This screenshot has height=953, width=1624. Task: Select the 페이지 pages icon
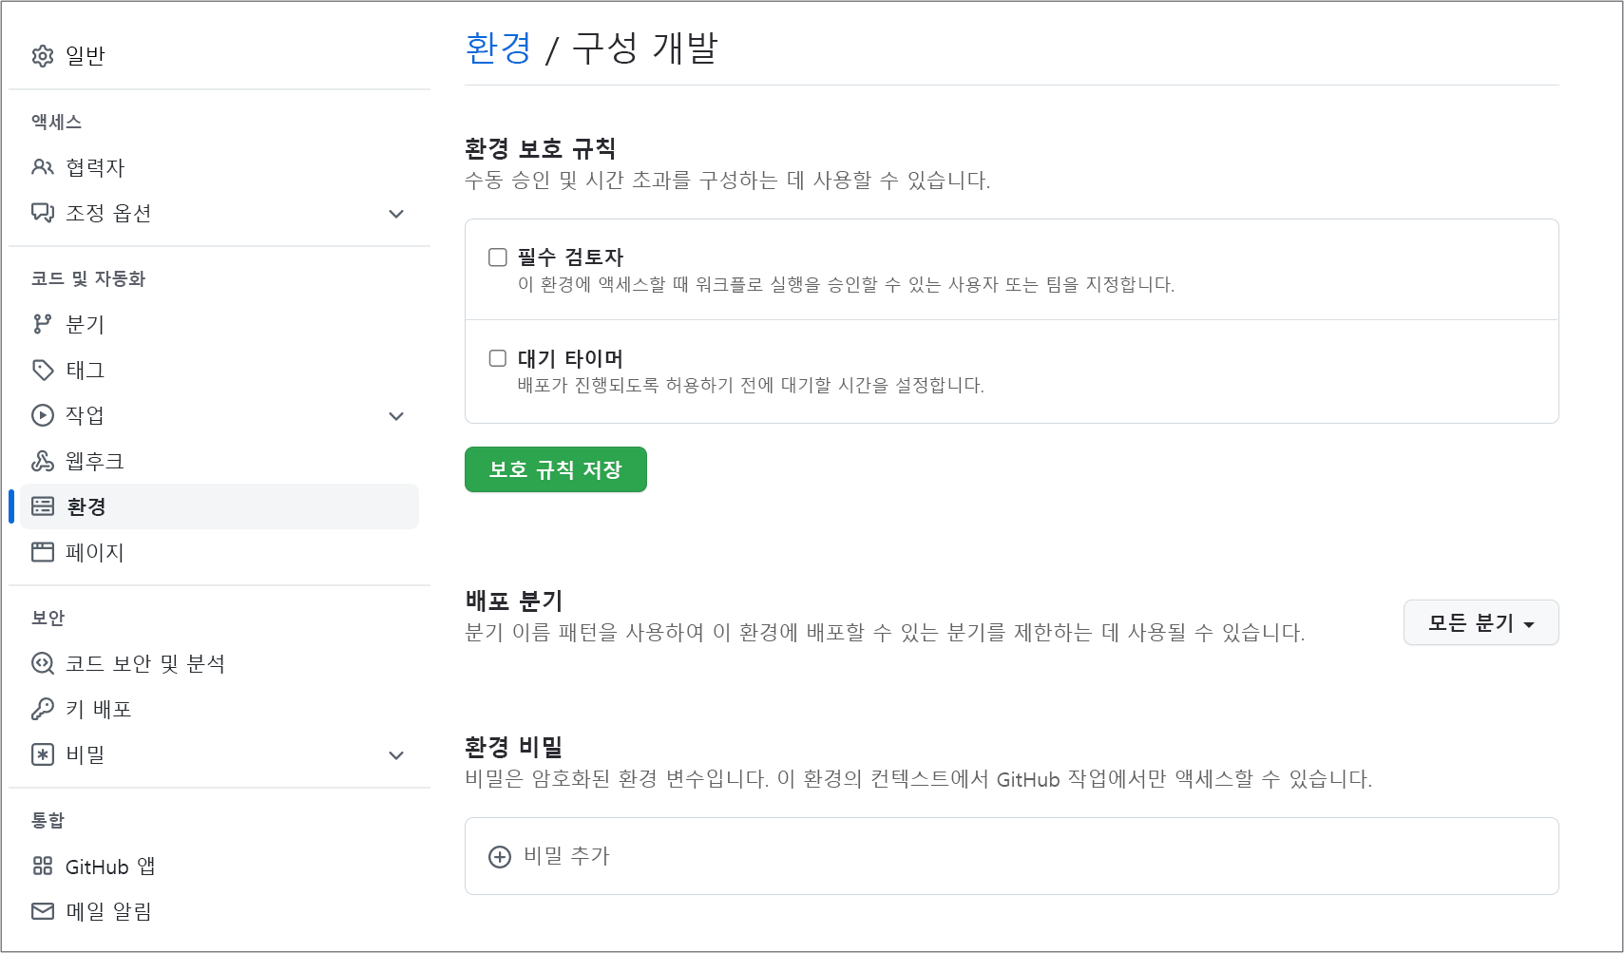point(42,552)
